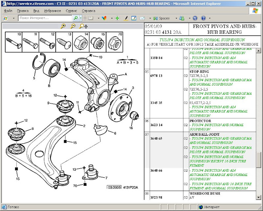
Task: Open the search options dropdown arrow
Action: [81, 18]
